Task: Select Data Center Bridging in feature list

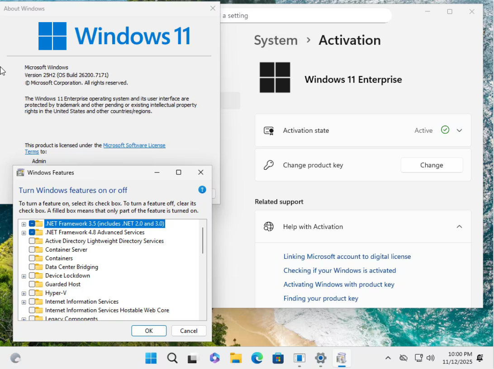Action: tap(71, 267)
